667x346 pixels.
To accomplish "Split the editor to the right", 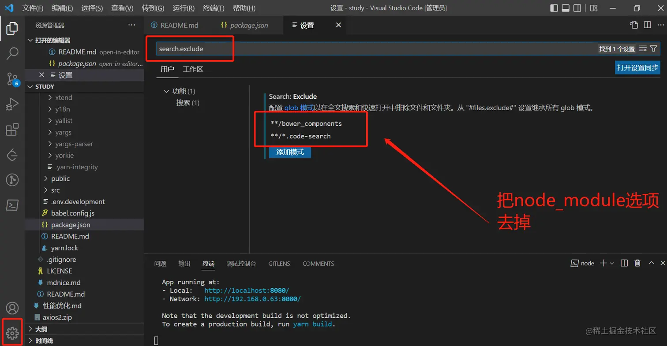I will tap(647, 25).
